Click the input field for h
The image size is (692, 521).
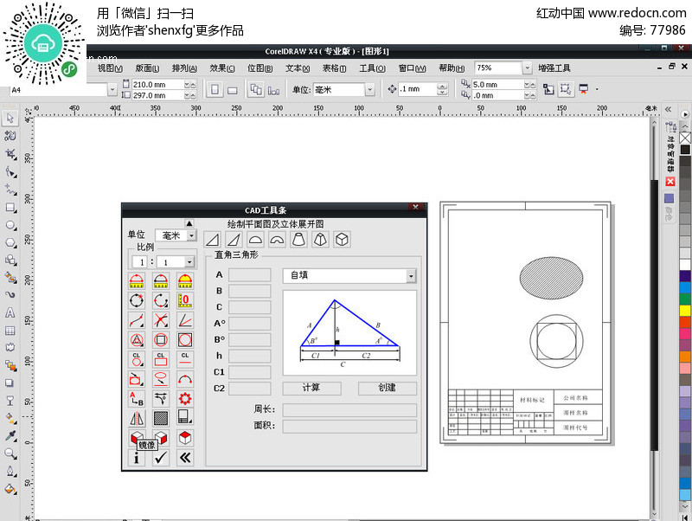click(x=249, y=356)
